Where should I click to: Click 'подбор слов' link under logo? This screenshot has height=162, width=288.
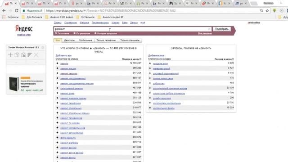[x=24, y=35]
